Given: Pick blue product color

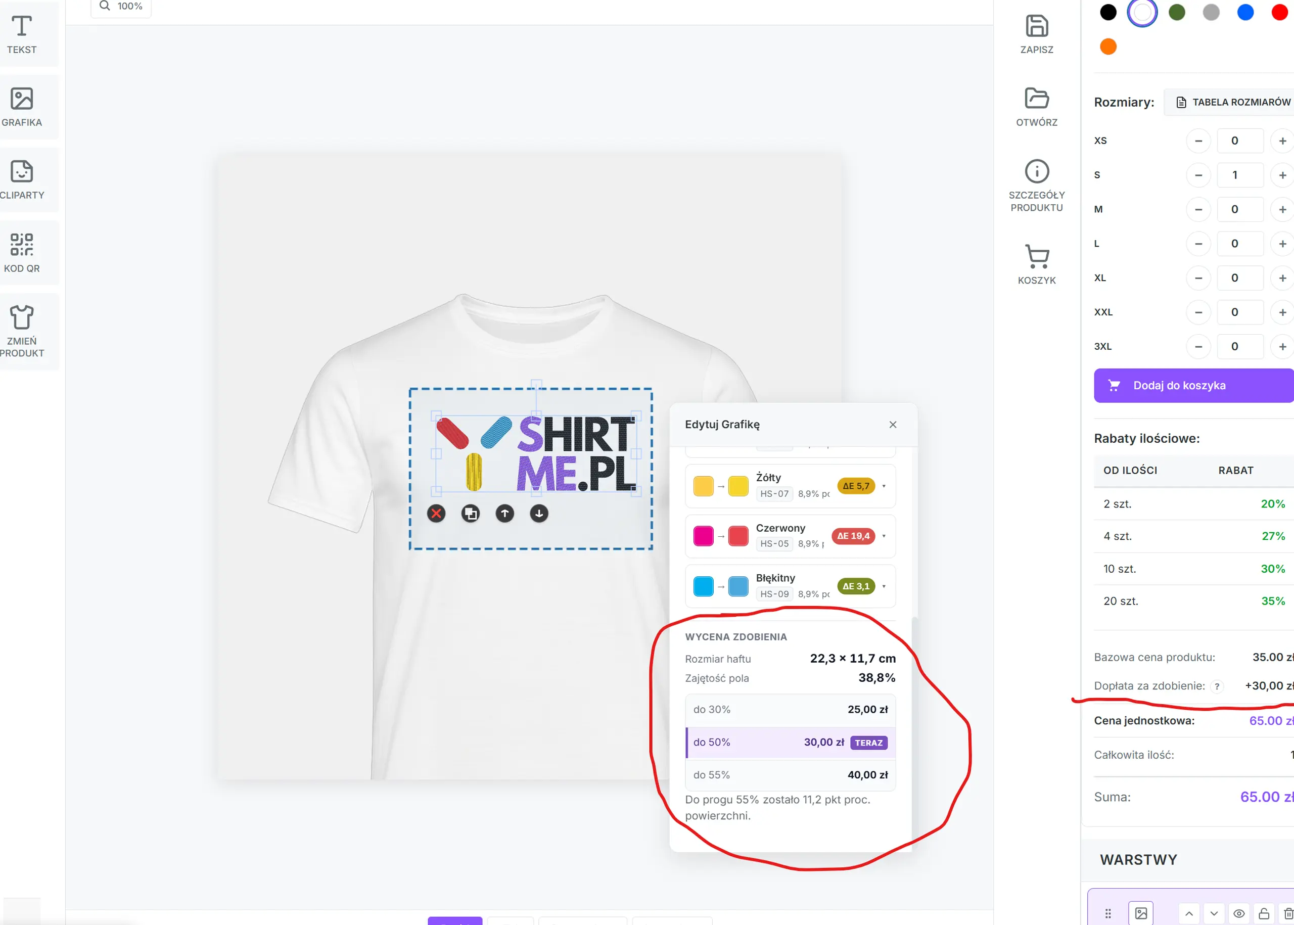Looking at the screenshot, I should 1245,12.
